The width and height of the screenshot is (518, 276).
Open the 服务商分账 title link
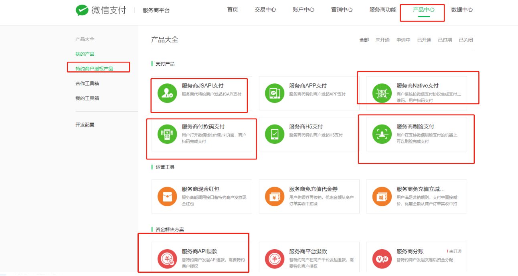(410, 252)
